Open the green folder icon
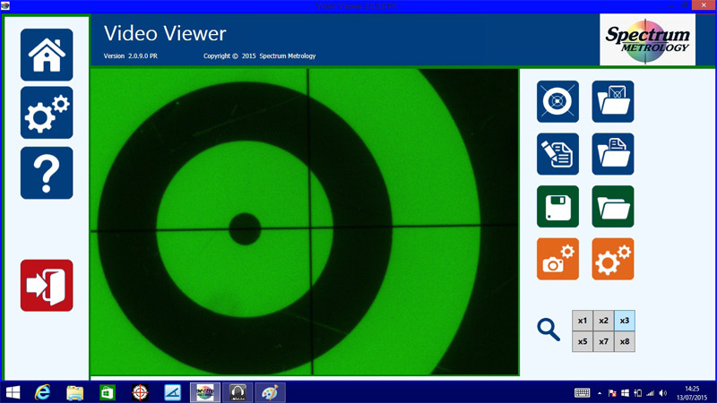 click(x=613, y=207)
